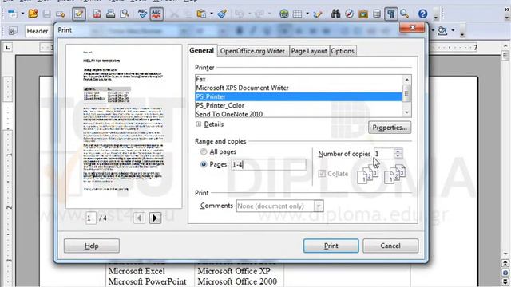Image resolution: width=511 pixels, height=287 pixels.
Task: Open the Comments dropdown list
Action: 319,206
